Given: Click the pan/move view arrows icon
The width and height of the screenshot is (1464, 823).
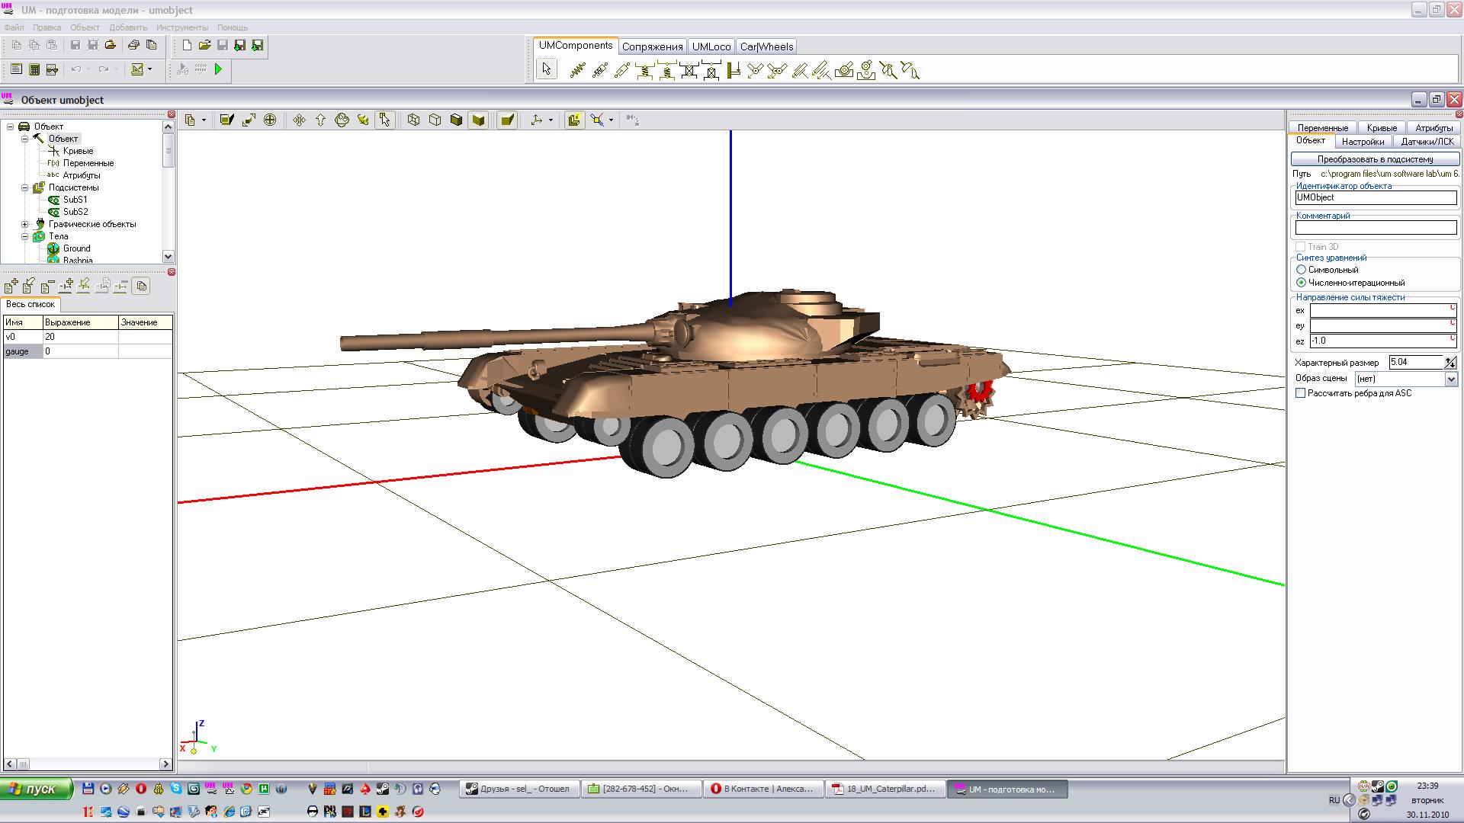Looking at the screenshot, I should tap(299, 120).
